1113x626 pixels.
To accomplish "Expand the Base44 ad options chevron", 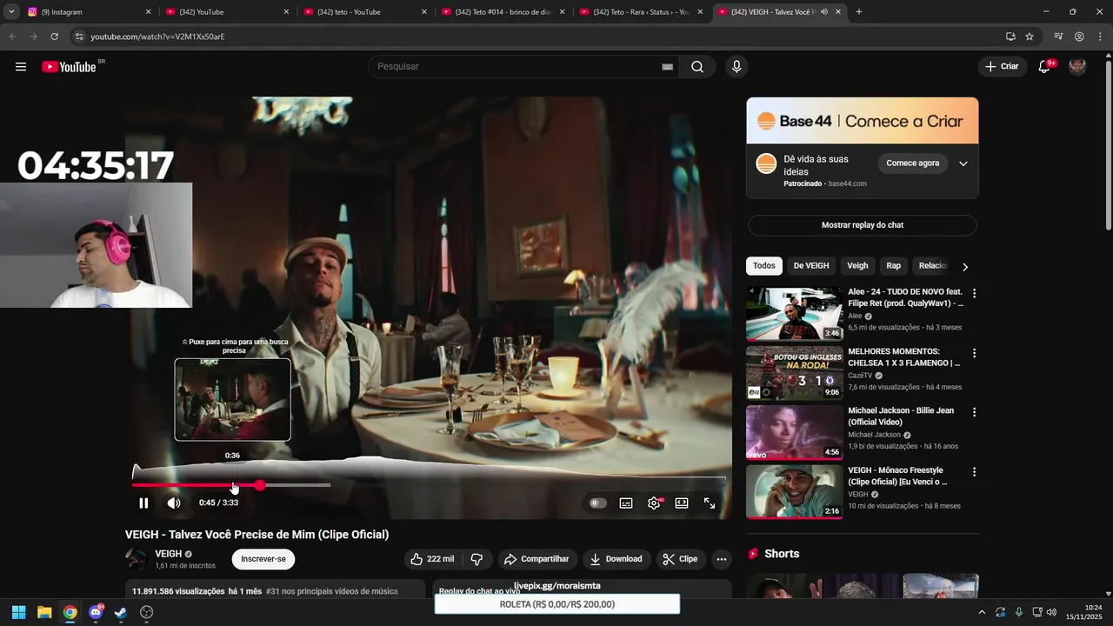I will [963, 163].
